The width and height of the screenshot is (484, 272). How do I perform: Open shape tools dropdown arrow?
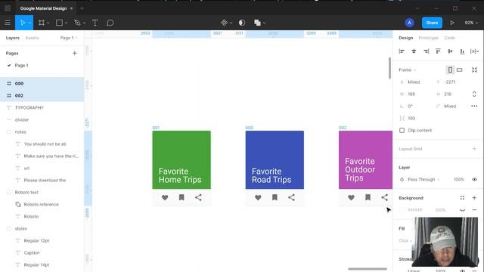pyautogui.click(x=66, y=23)
